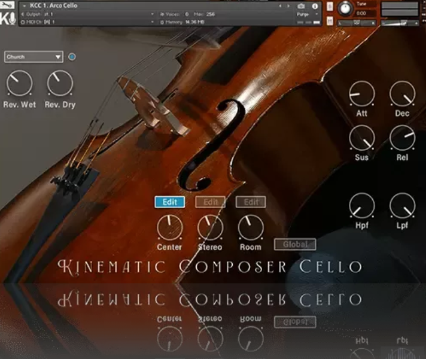Click the blue Edit button above Center
This screenshot has height=359, width=426.
click(x=170, y=202)
